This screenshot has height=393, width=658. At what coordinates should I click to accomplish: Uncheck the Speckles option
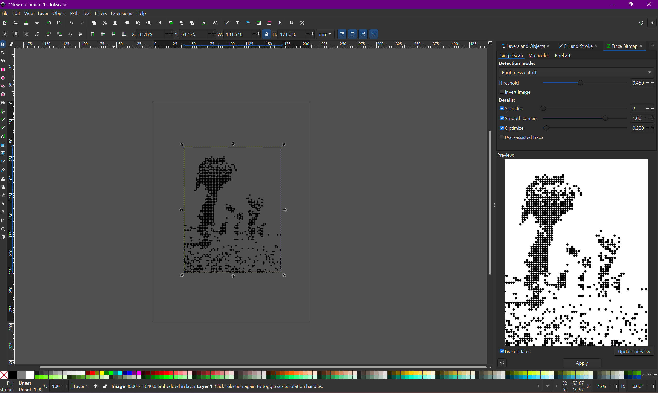click(502, 109)
